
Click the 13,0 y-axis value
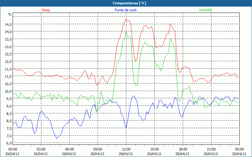[x=8, y=46]
